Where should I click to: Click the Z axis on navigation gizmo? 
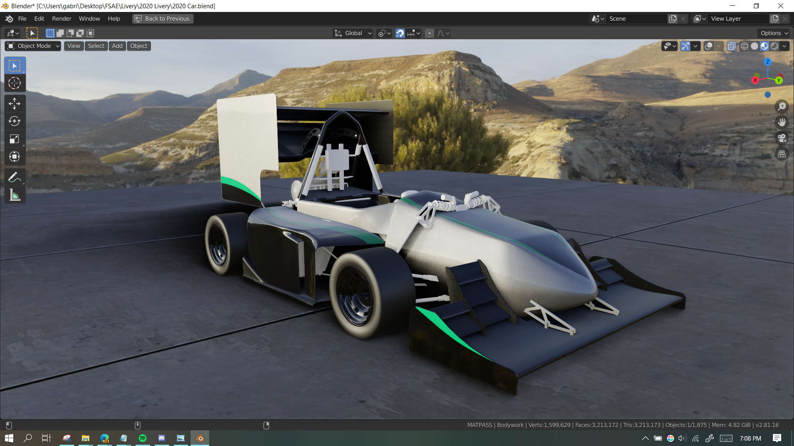(x=768, y=62)
